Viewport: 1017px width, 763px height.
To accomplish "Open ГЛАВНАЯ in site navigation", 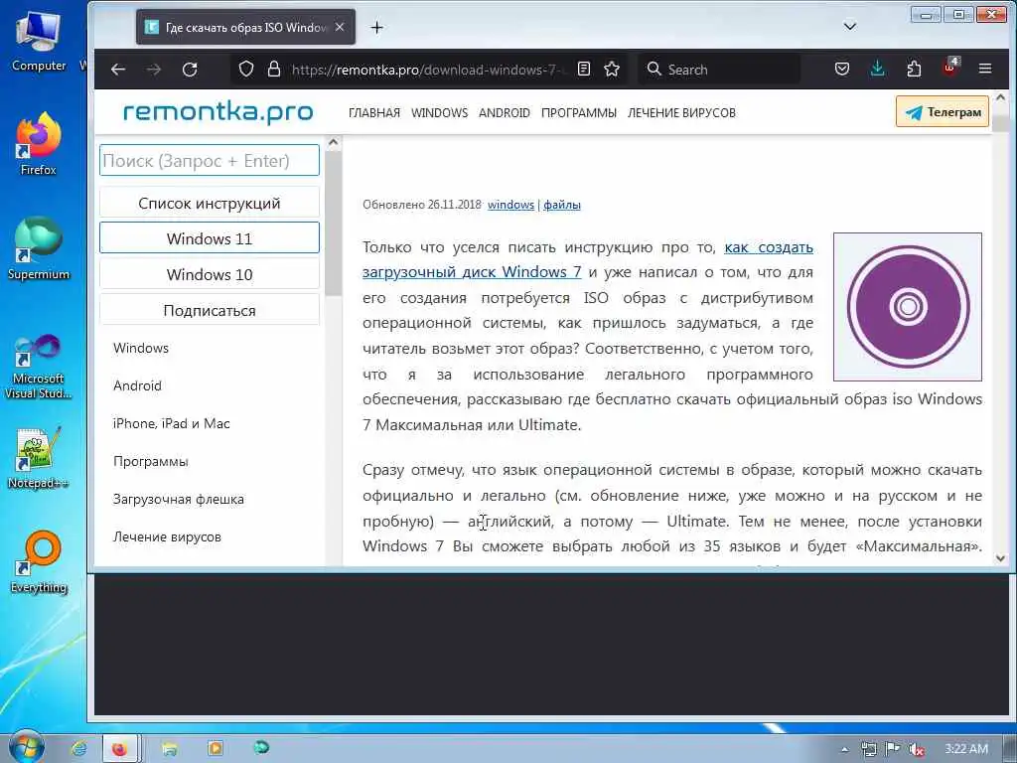I will (374, 113).
